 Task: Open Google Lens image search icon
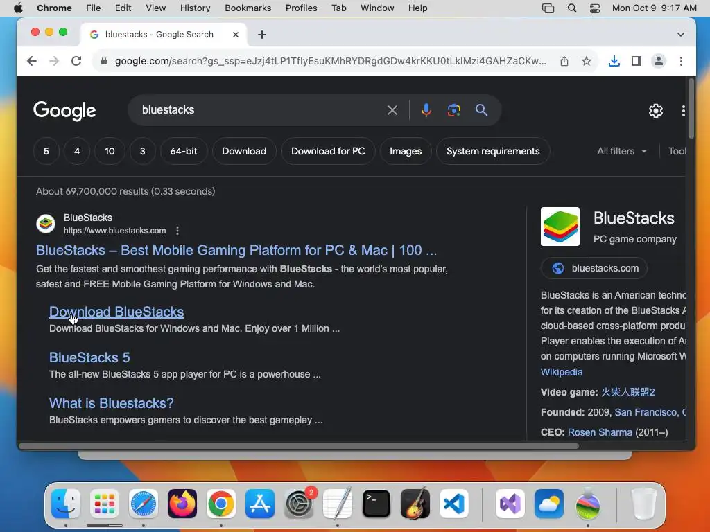(x=453, y=110)
